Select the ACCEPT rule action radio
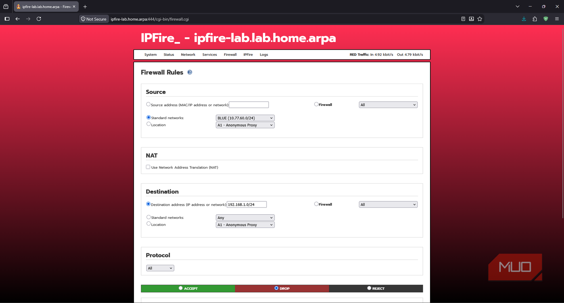 [x=180, y=288]
